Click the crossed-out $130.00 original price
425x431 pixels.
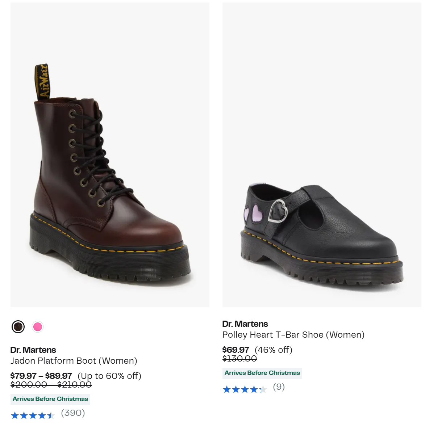(x=240, y=358)
